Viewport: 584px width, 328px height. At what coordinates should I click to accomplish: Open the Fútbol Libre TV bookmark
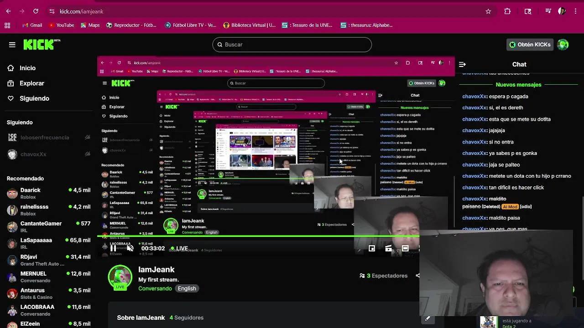pos(190,25)
